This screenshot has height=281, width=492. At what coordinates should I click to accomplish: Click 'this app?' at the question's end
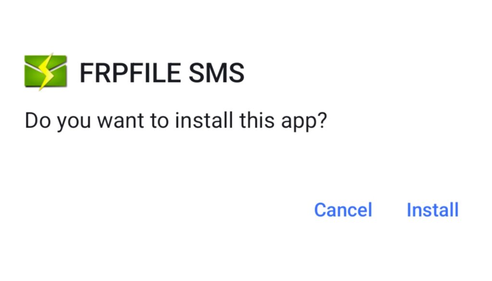(x=283, y=121)
